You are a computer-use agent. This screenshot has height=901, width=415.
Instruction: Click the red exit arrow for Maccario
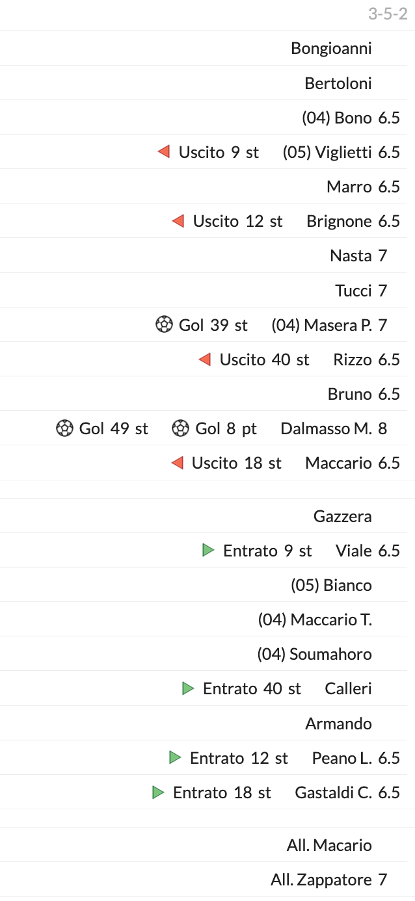[177, 463]
